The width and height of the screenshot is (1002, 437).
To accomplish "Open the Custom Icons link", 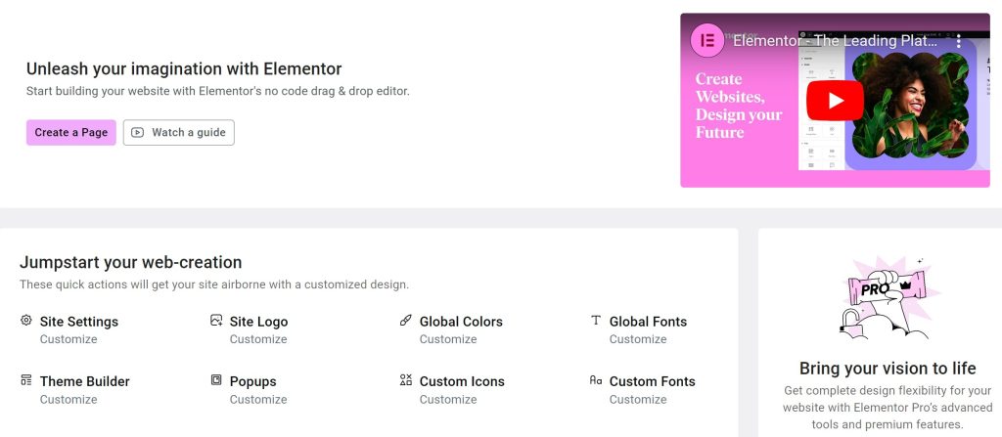I will tap(462, 381).
